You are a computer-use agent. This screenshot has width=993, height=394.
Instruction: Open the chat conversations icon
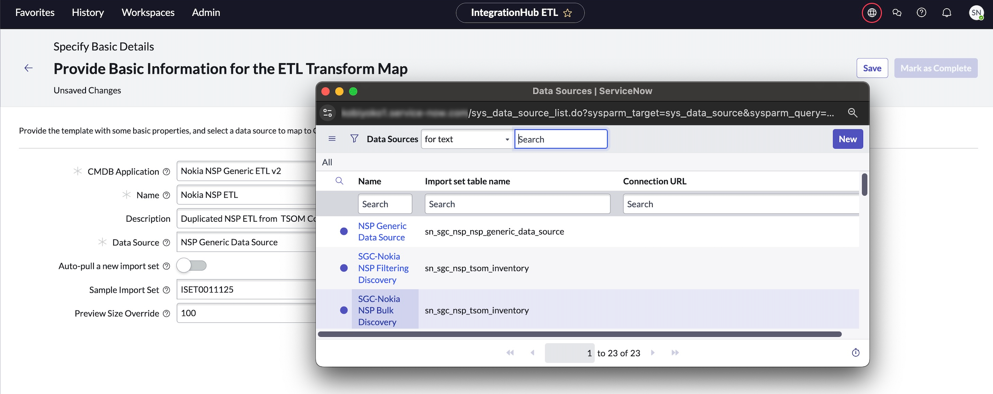(x=897, y=13)
